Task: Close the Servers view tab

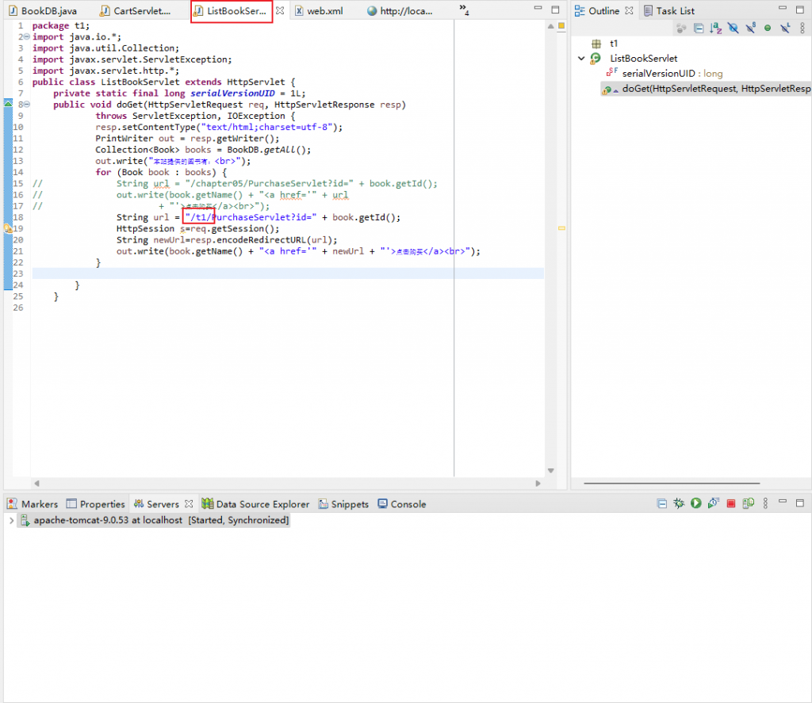Action: pos(189,504)
